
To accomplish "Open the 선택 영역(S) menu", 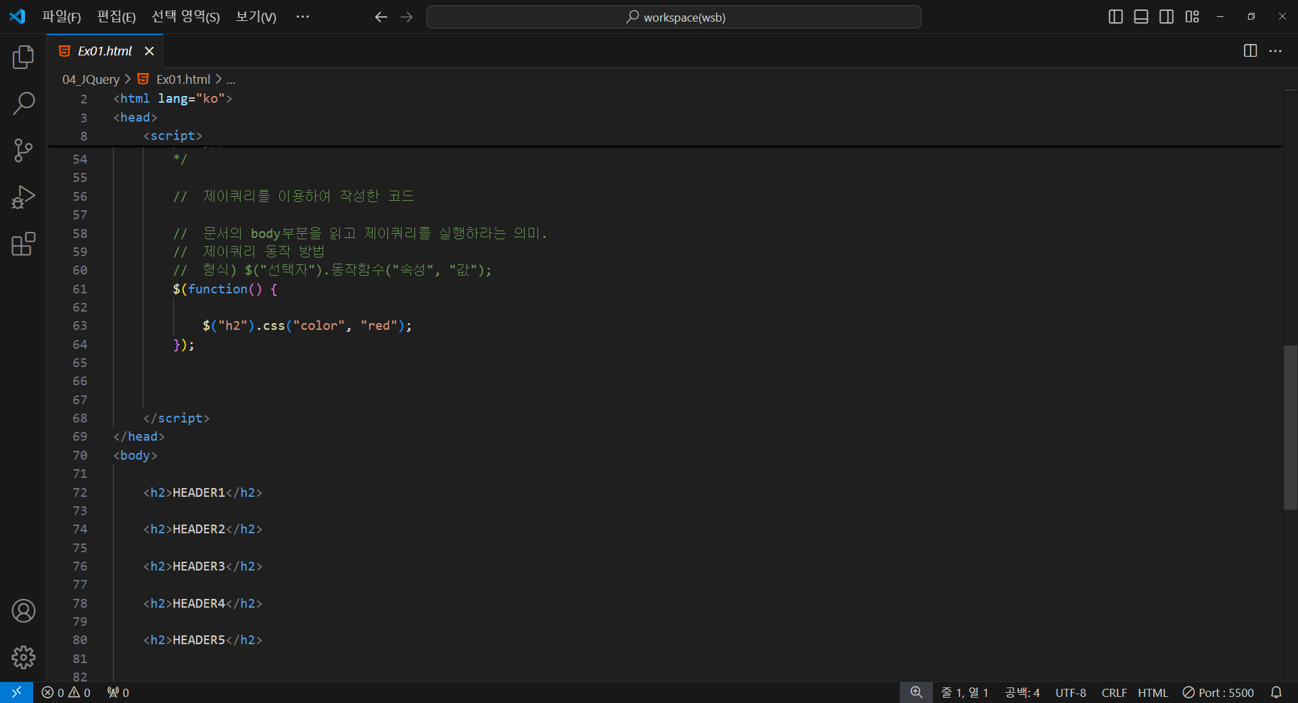I will [186, 17].
